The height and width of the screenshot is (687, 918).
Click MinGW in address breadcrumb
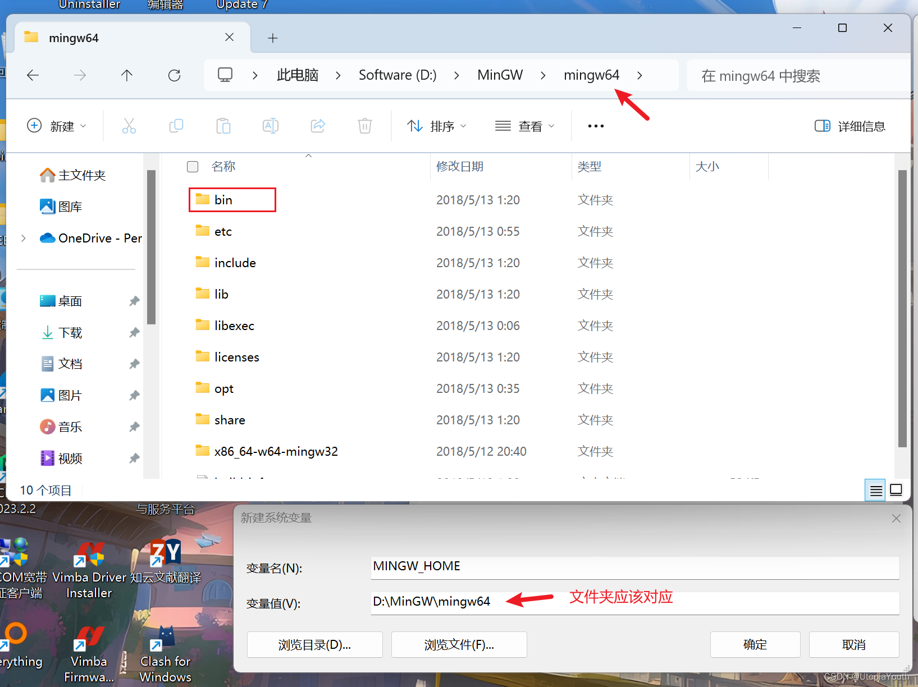coord(500,75)
